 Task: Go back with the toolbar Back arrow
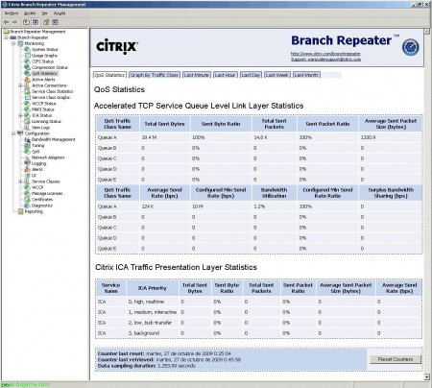click(x=6, y=22)
